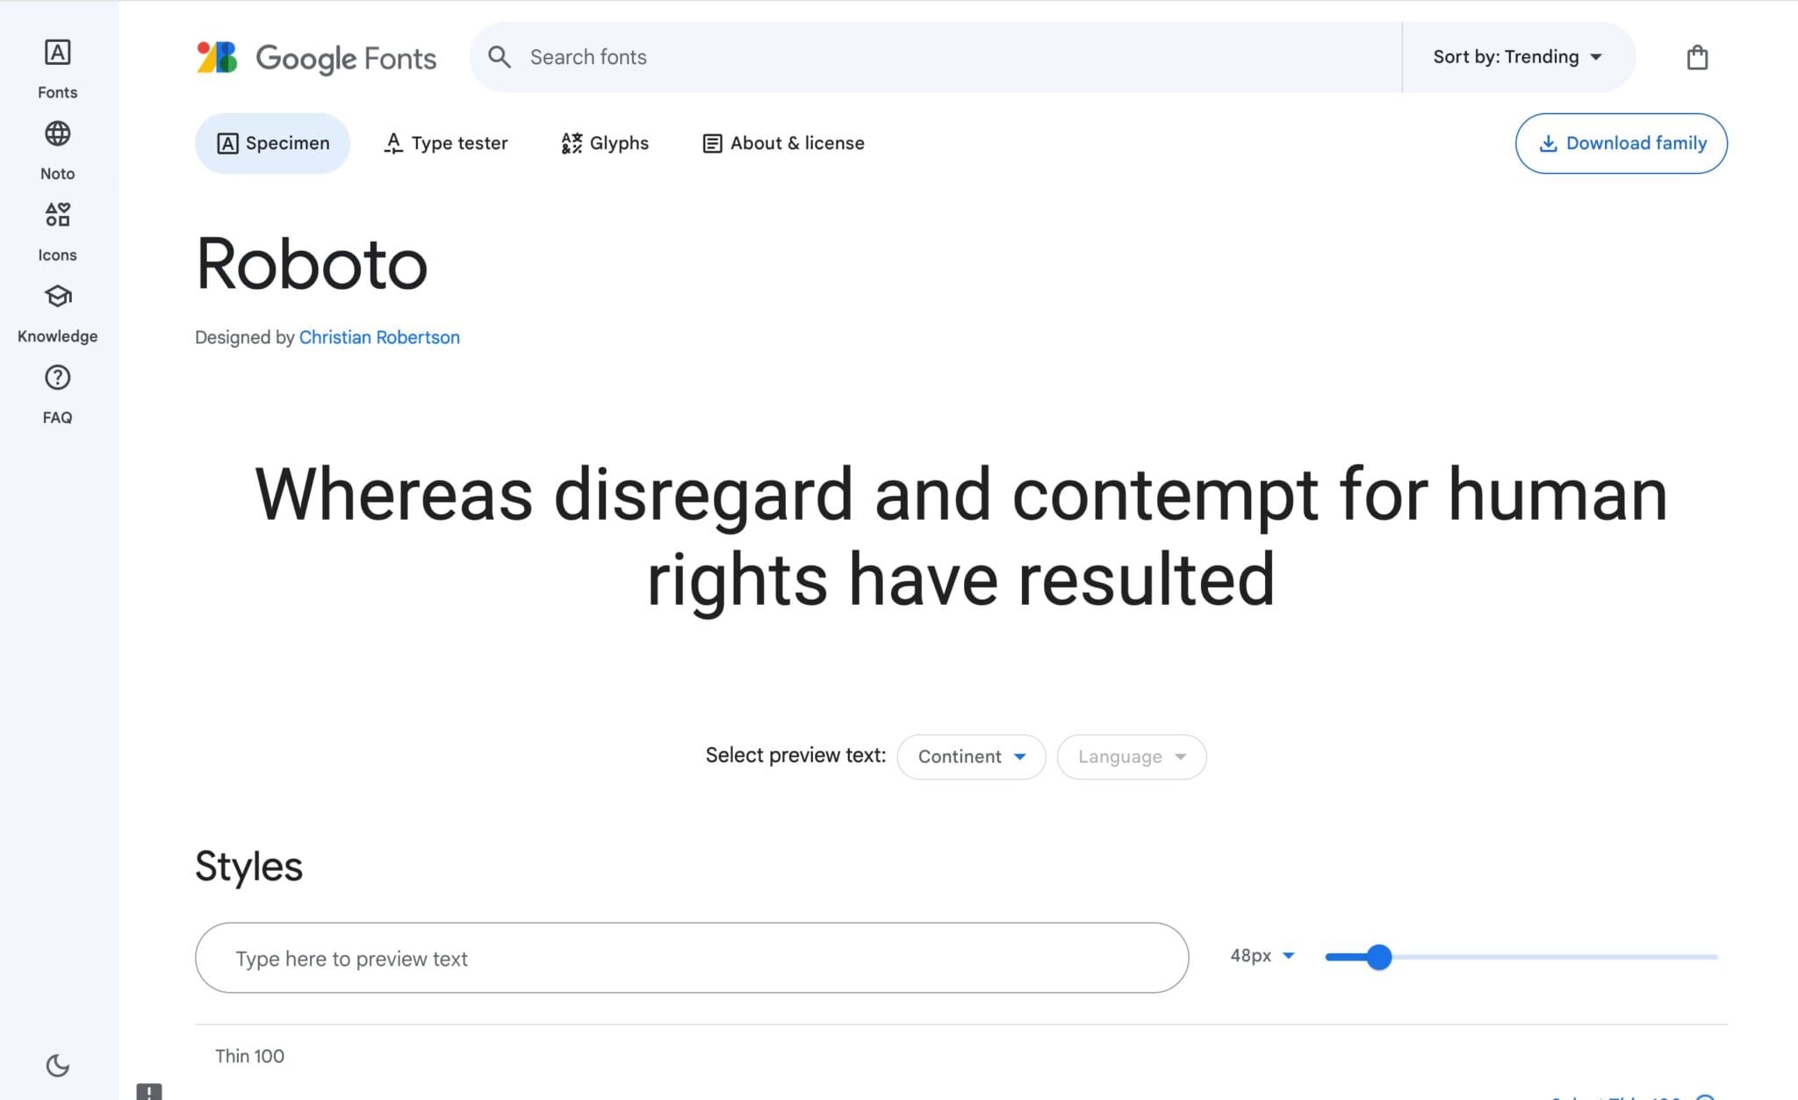
Task: Toggle dark mode with moon icon
Action: 57,1065
